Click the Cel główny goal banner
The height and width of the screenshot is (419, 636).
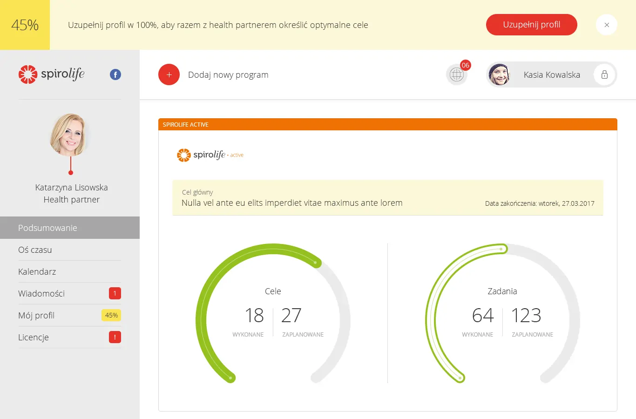tap(387, 198)
